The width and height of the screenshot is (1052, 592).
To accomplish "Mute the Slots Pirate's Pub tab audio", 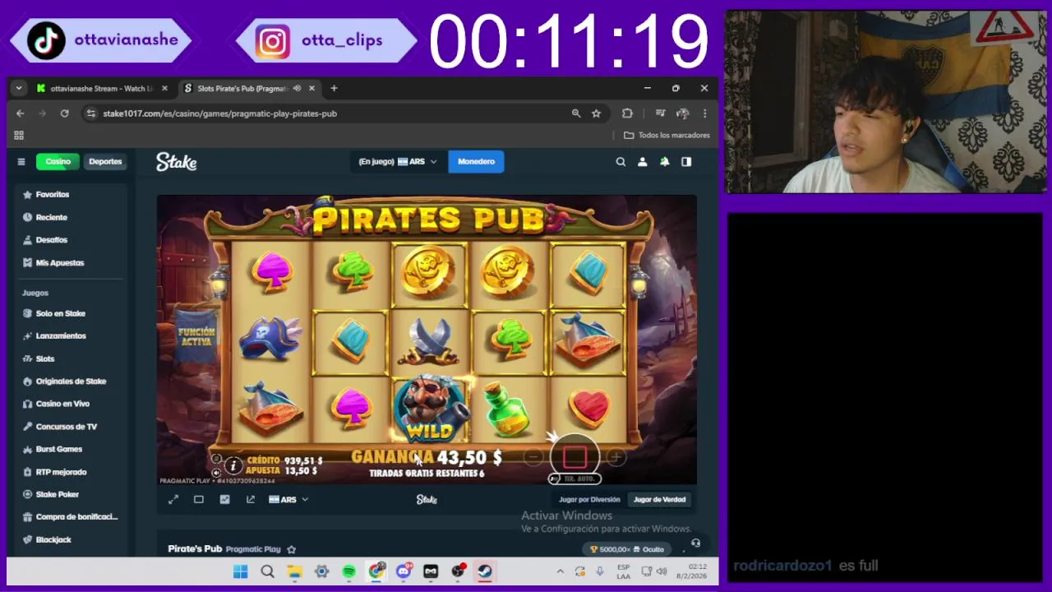I will pos(298,88).
